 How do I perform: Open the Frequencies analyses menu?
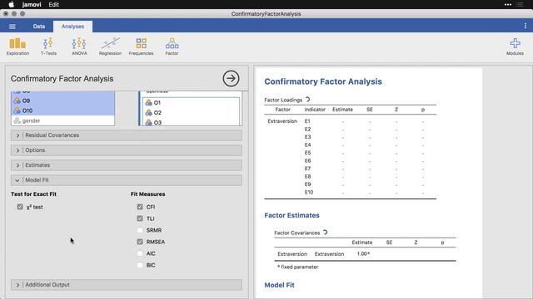[x=141, y=47]
